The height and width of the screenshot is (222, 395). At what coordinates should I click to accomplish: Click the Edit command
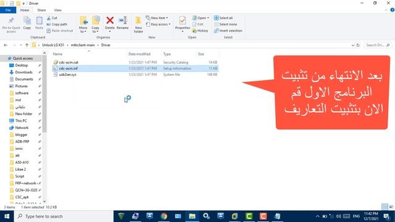pyautogui.click(x=198, y=25)
